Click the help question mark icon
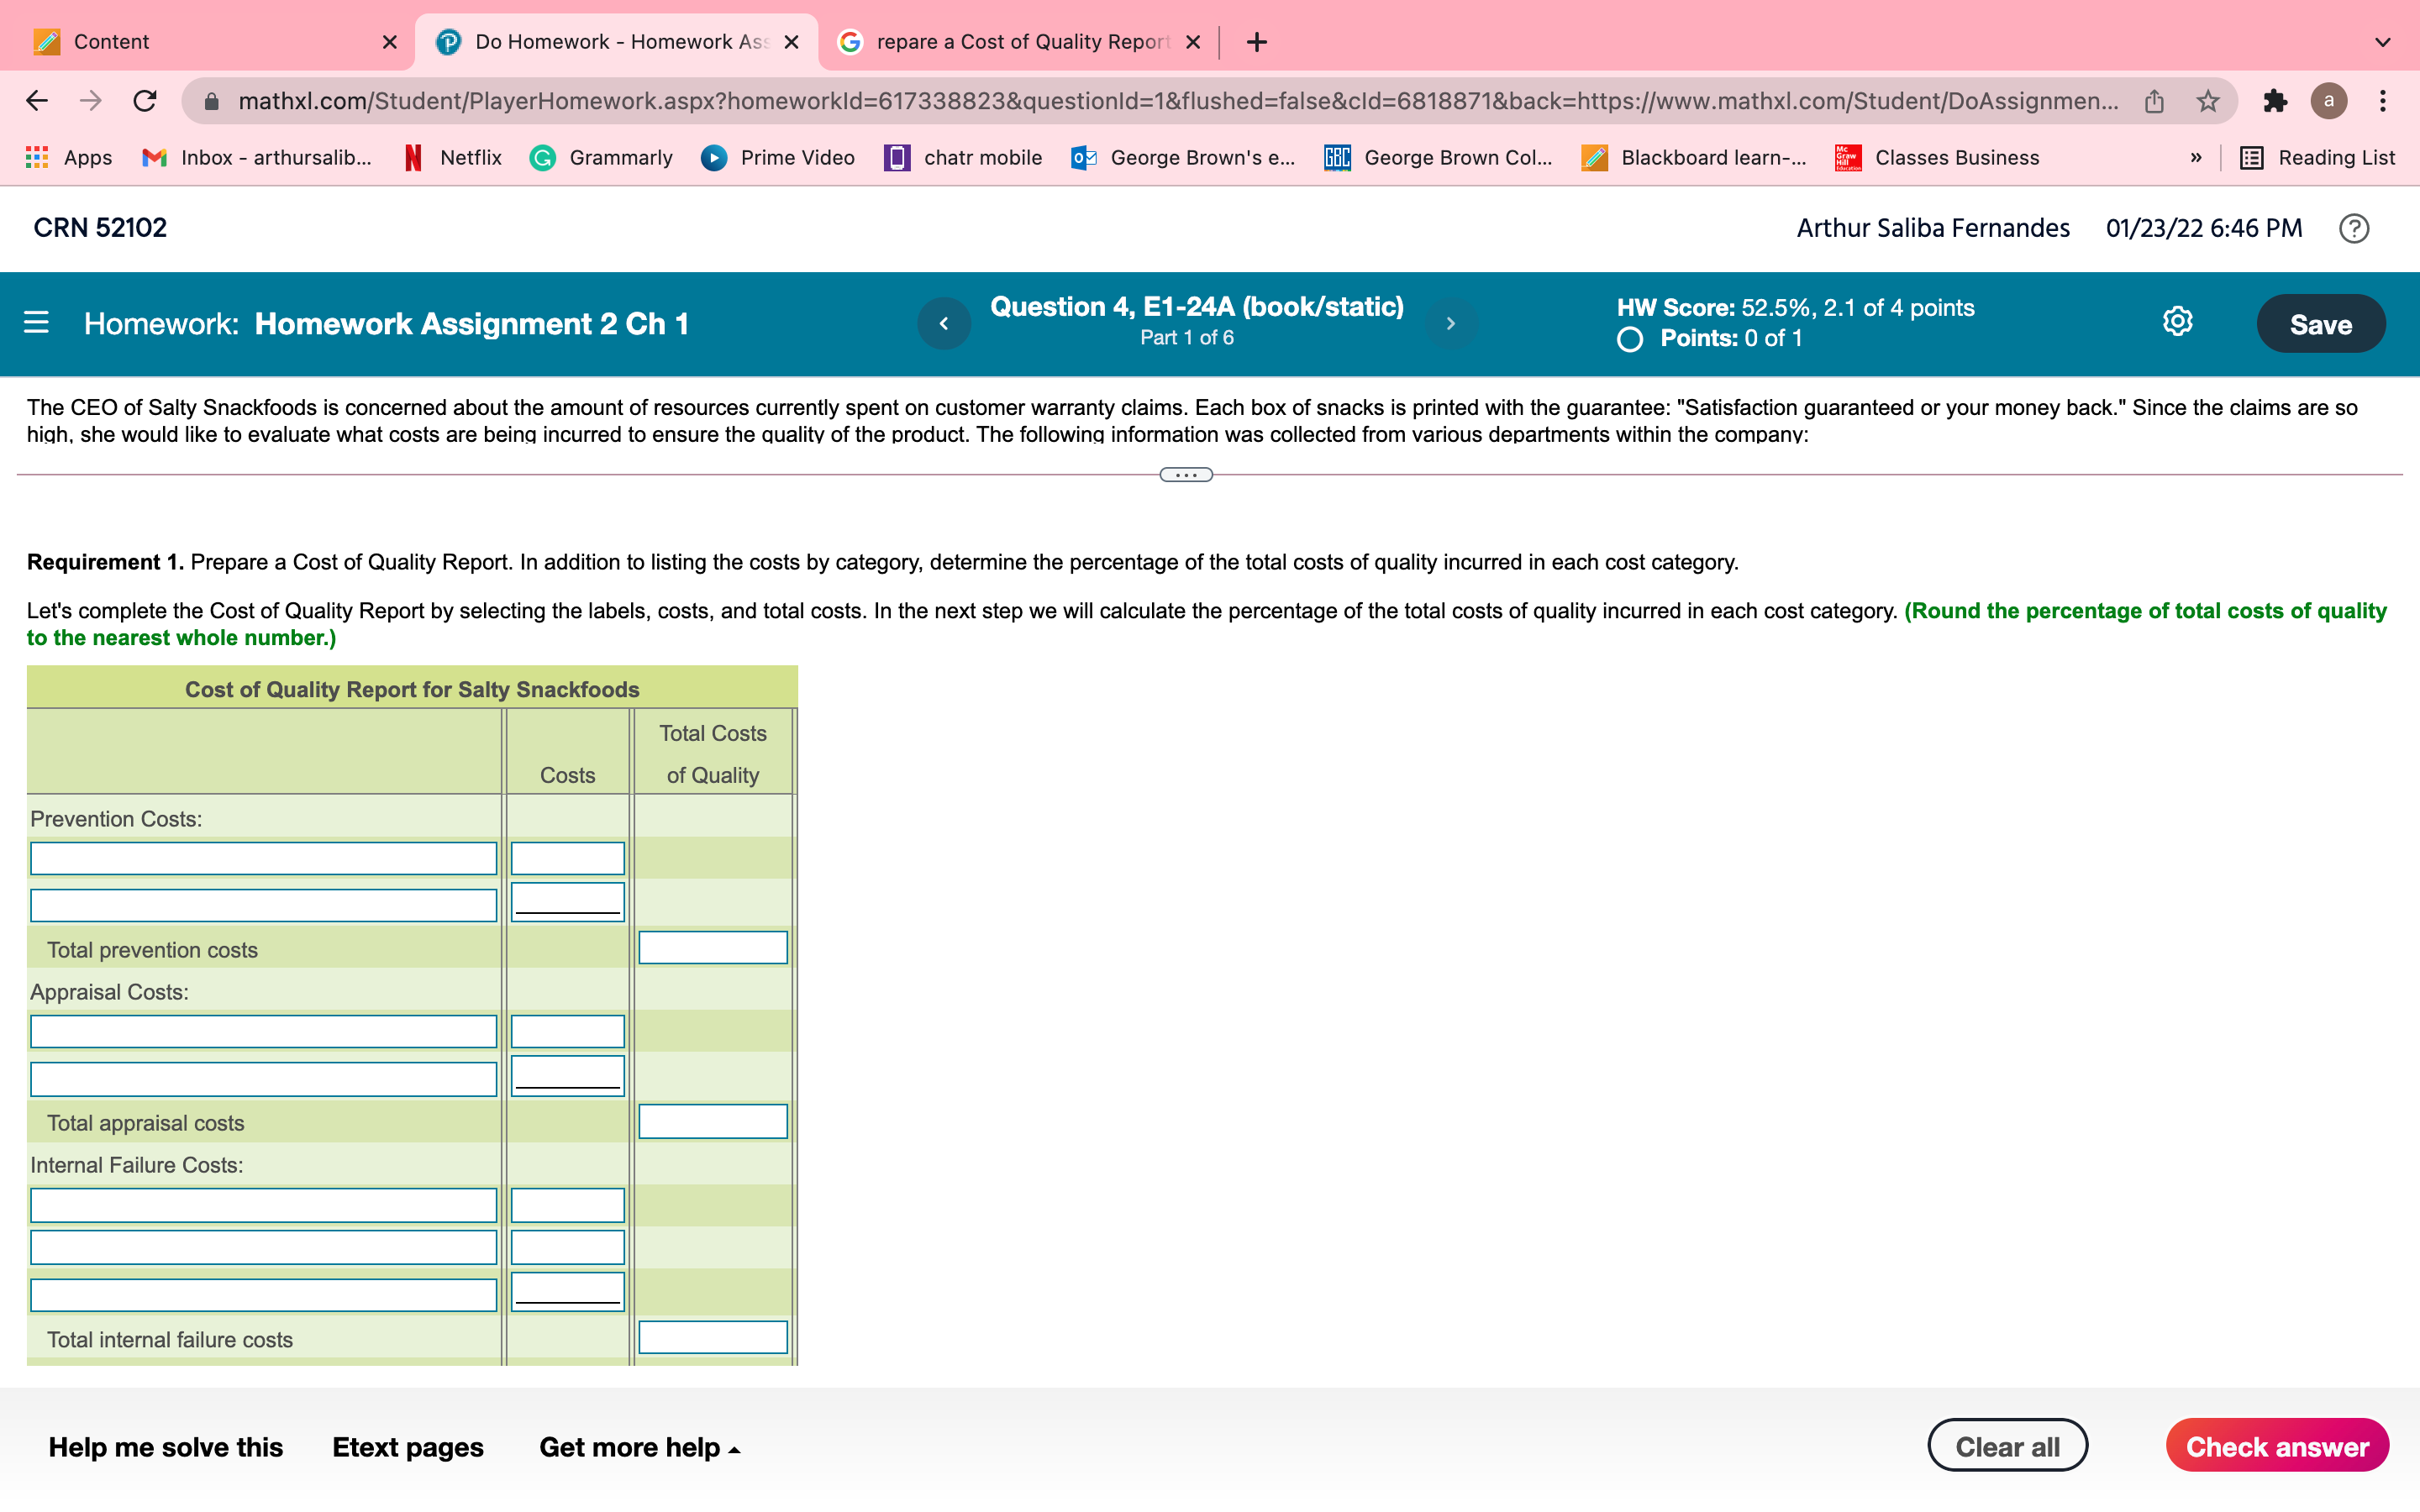 2353,228
